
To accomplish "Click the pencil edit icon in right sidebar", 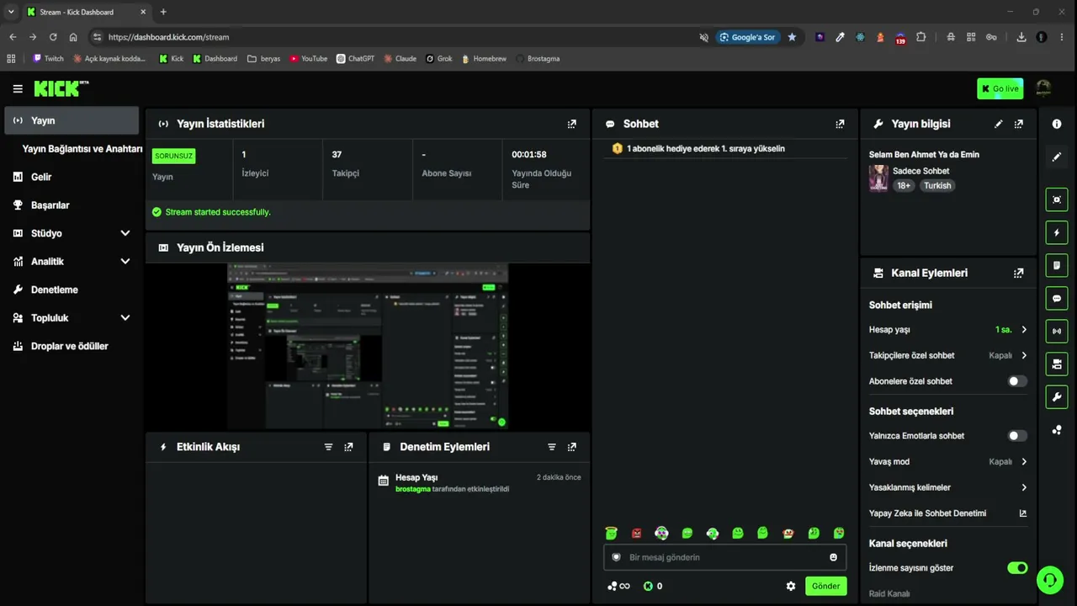I will point(1057,157).
